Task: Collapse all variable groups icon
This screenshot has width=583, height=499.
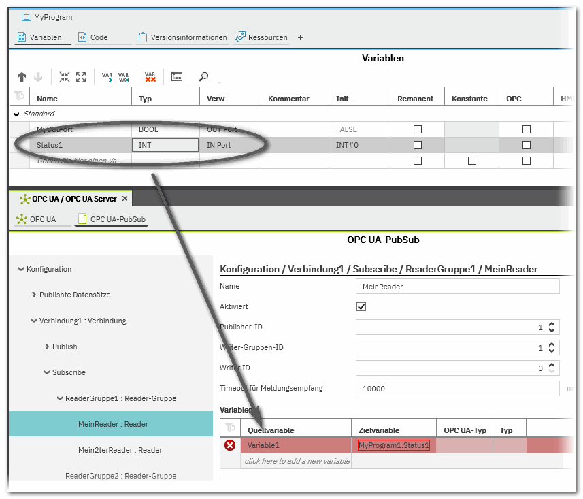Action: (x=65, y=77)
